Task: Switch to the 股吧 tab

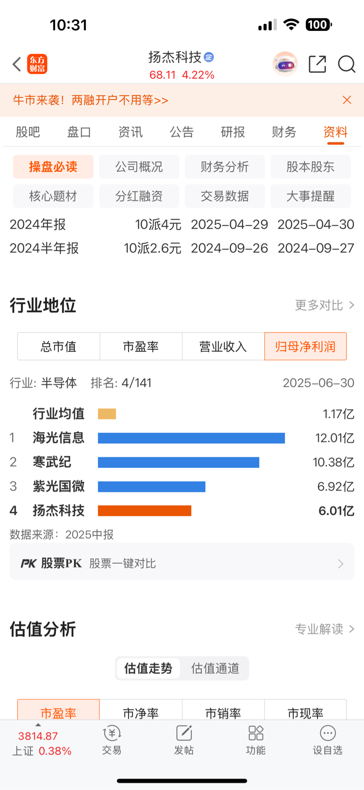Action: coord(28,132)
